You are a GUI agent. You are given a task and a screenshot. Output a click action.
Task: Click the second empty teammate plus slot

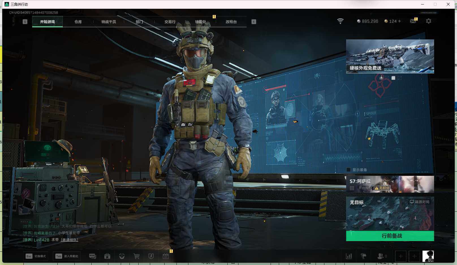[x=414, y=256]
